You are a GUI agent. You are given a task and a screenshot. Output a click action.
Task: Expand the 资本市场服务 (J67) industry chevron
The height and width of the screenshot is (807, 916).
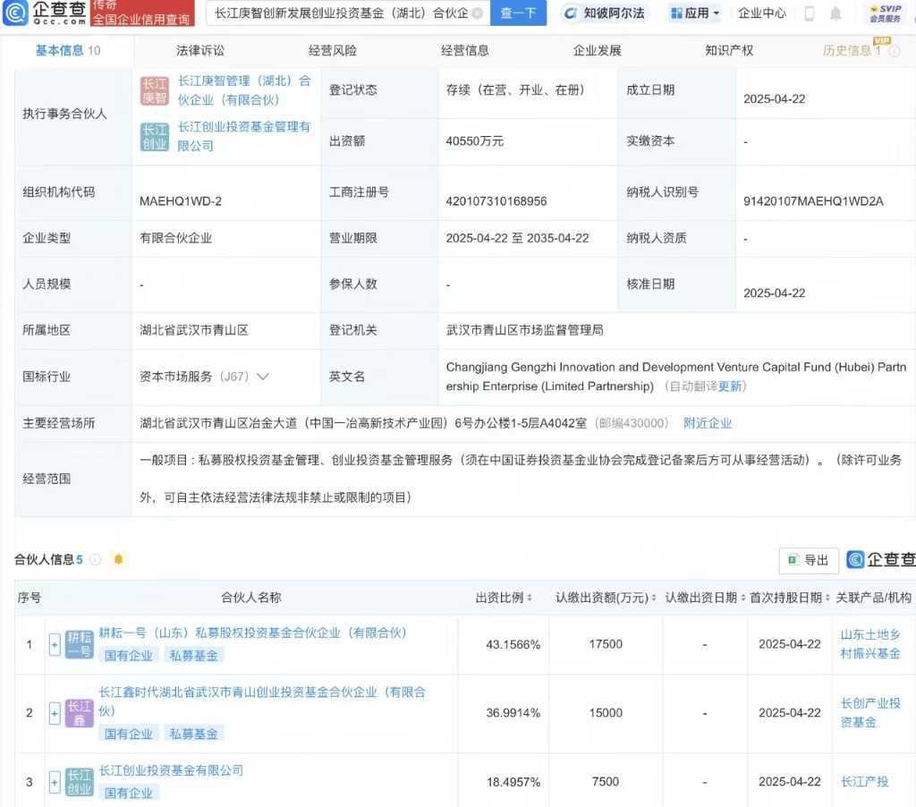pos(262,377)
